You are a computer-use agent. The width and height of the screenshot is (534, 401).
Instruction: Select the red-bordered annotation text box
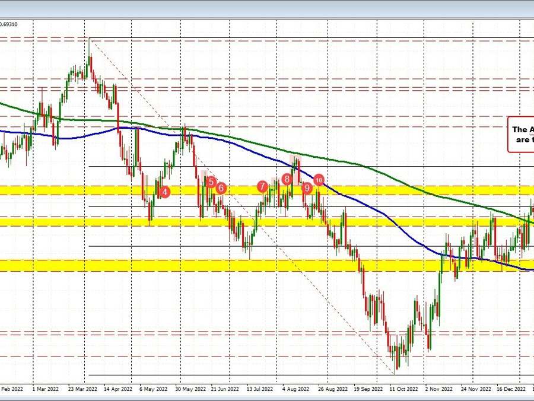[521, 133]
